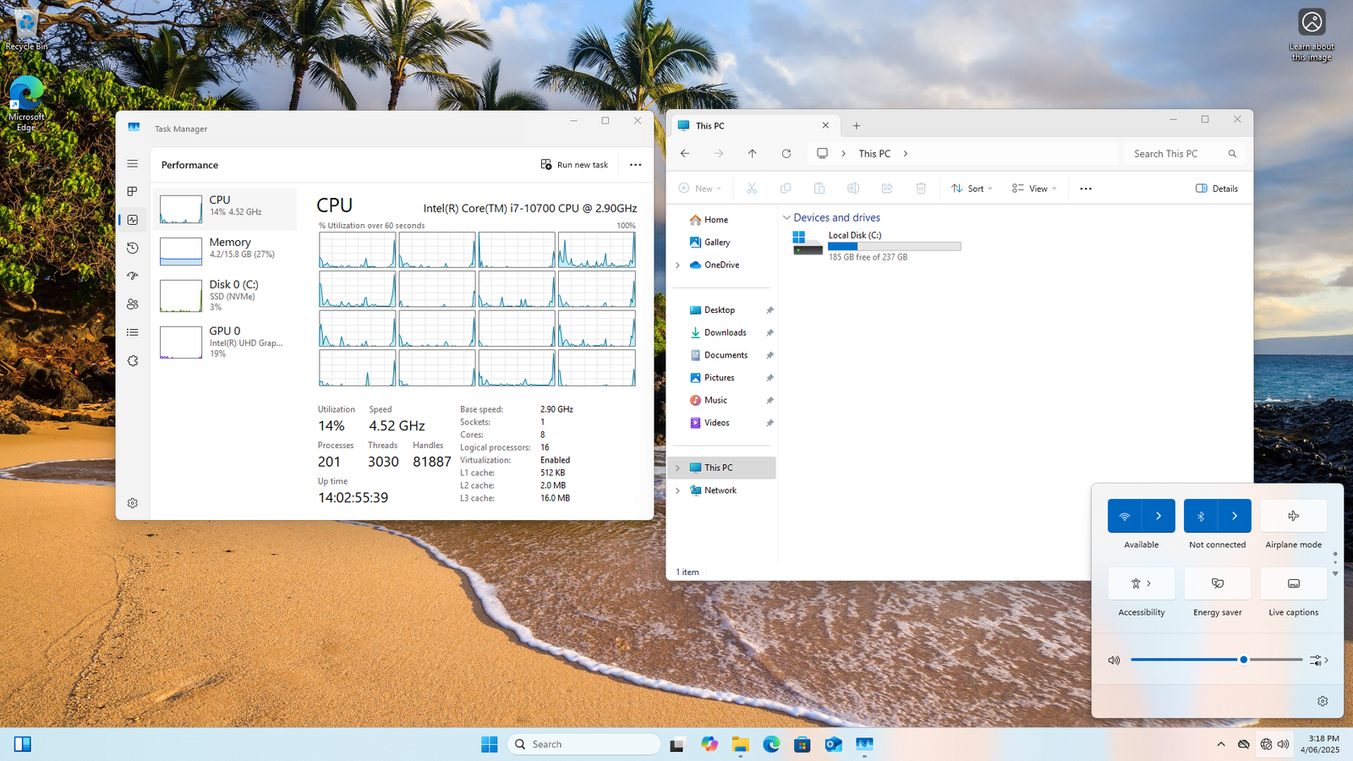This screenshot has height=761, width=1353.
Task: Expand address bar chevron after This PC
Action: [906, 154]
